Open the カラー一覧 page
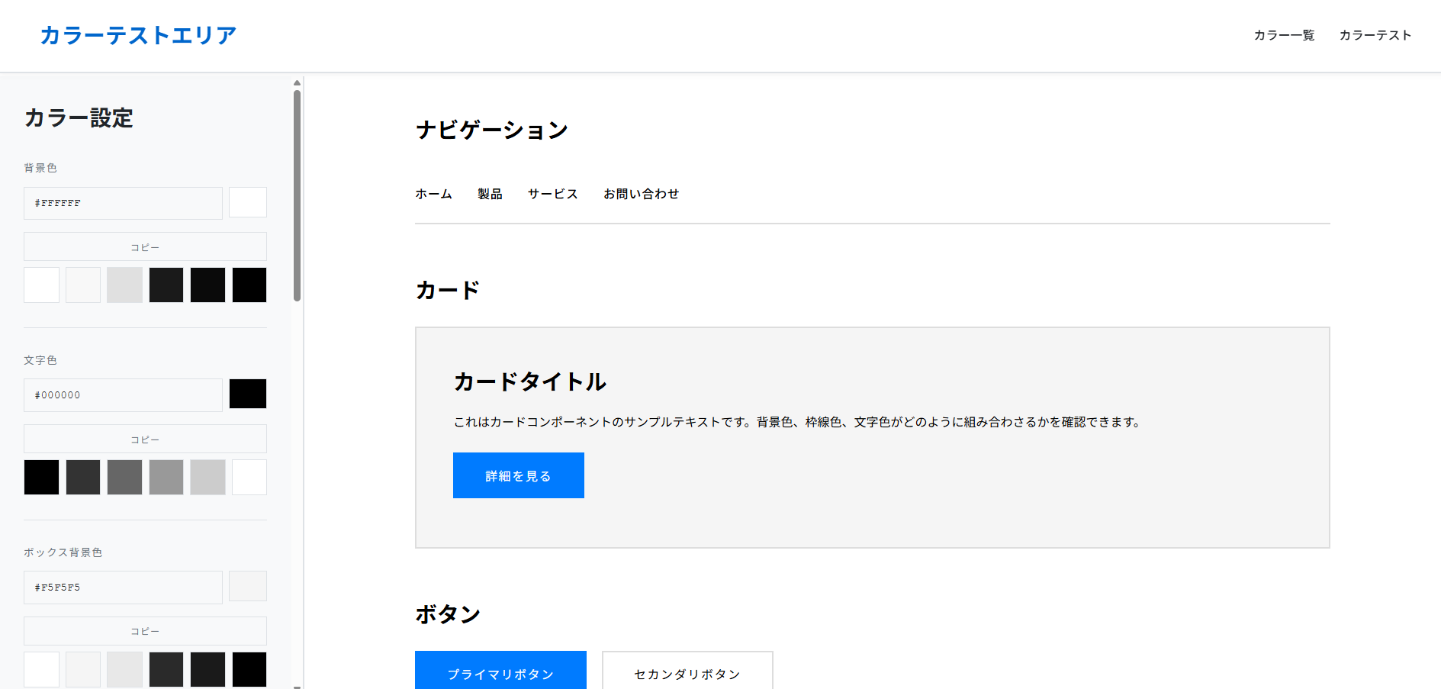The image size is (1441, 689). pyautogui.click(x=1283, y=35)
